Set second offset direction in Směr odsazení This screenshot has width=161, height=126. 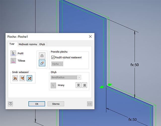click(22, 78)
